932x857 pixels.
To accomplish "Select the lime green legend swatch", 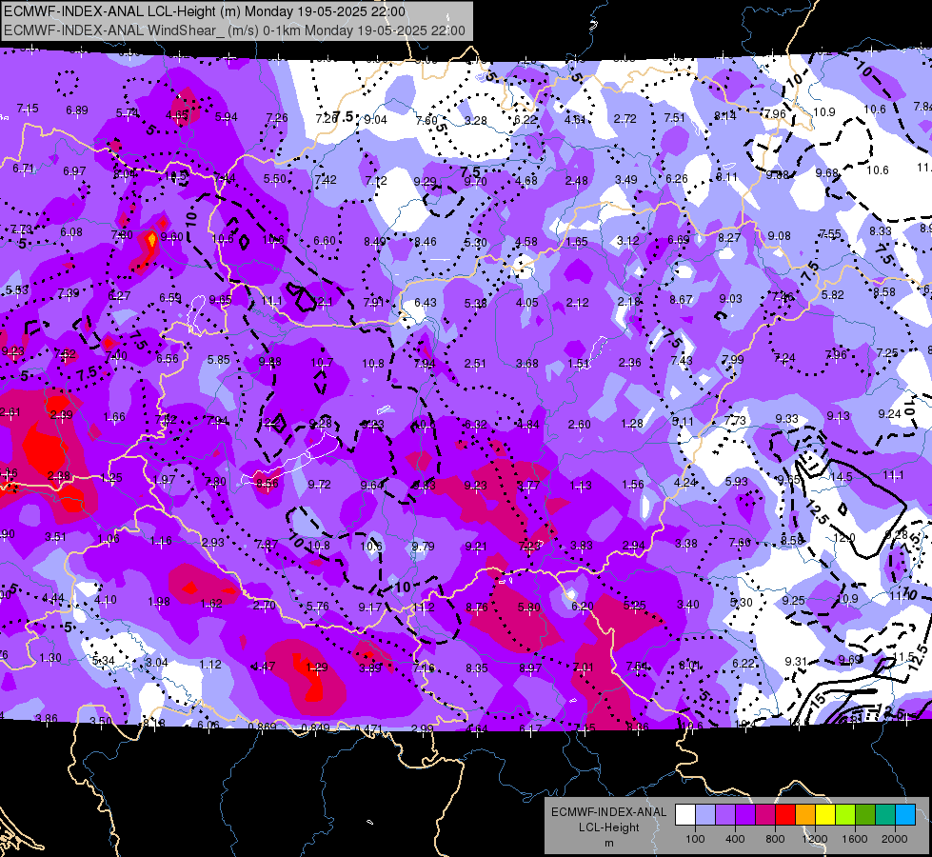I will coord(845,815).
